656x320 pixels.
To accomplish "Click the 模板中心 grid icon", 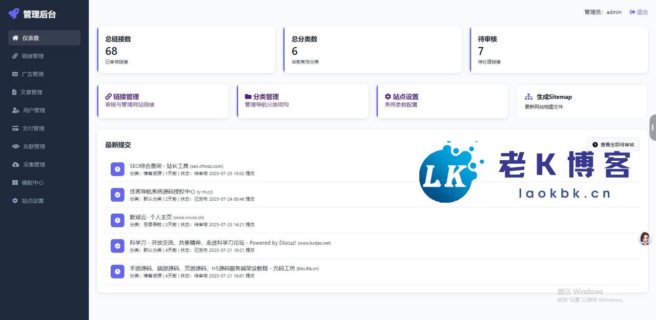I will click(x=15, y=183).
